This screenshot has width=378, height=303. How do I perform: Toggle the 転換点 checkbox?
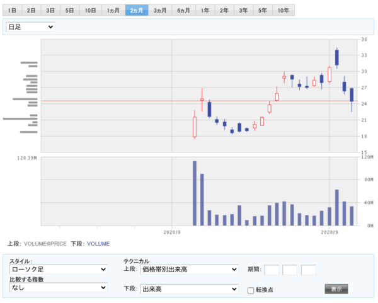point(251,290)
